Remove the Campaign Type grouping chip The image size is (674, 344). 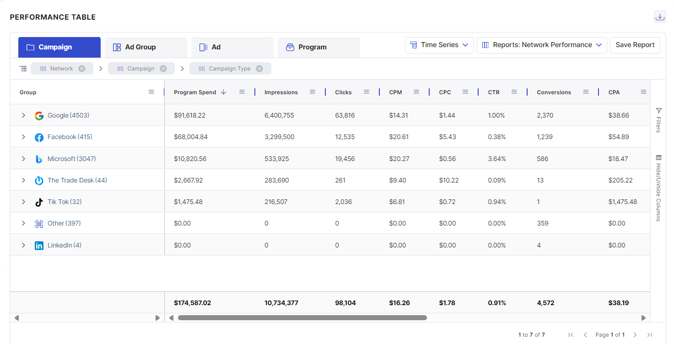pos(259,69)
